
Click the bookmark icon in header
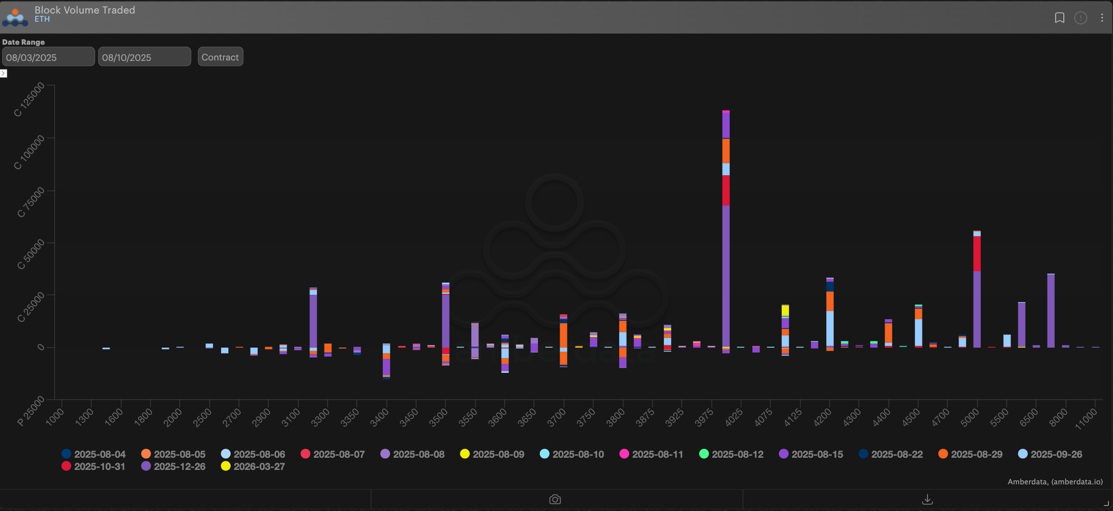tap(1059, 18)
